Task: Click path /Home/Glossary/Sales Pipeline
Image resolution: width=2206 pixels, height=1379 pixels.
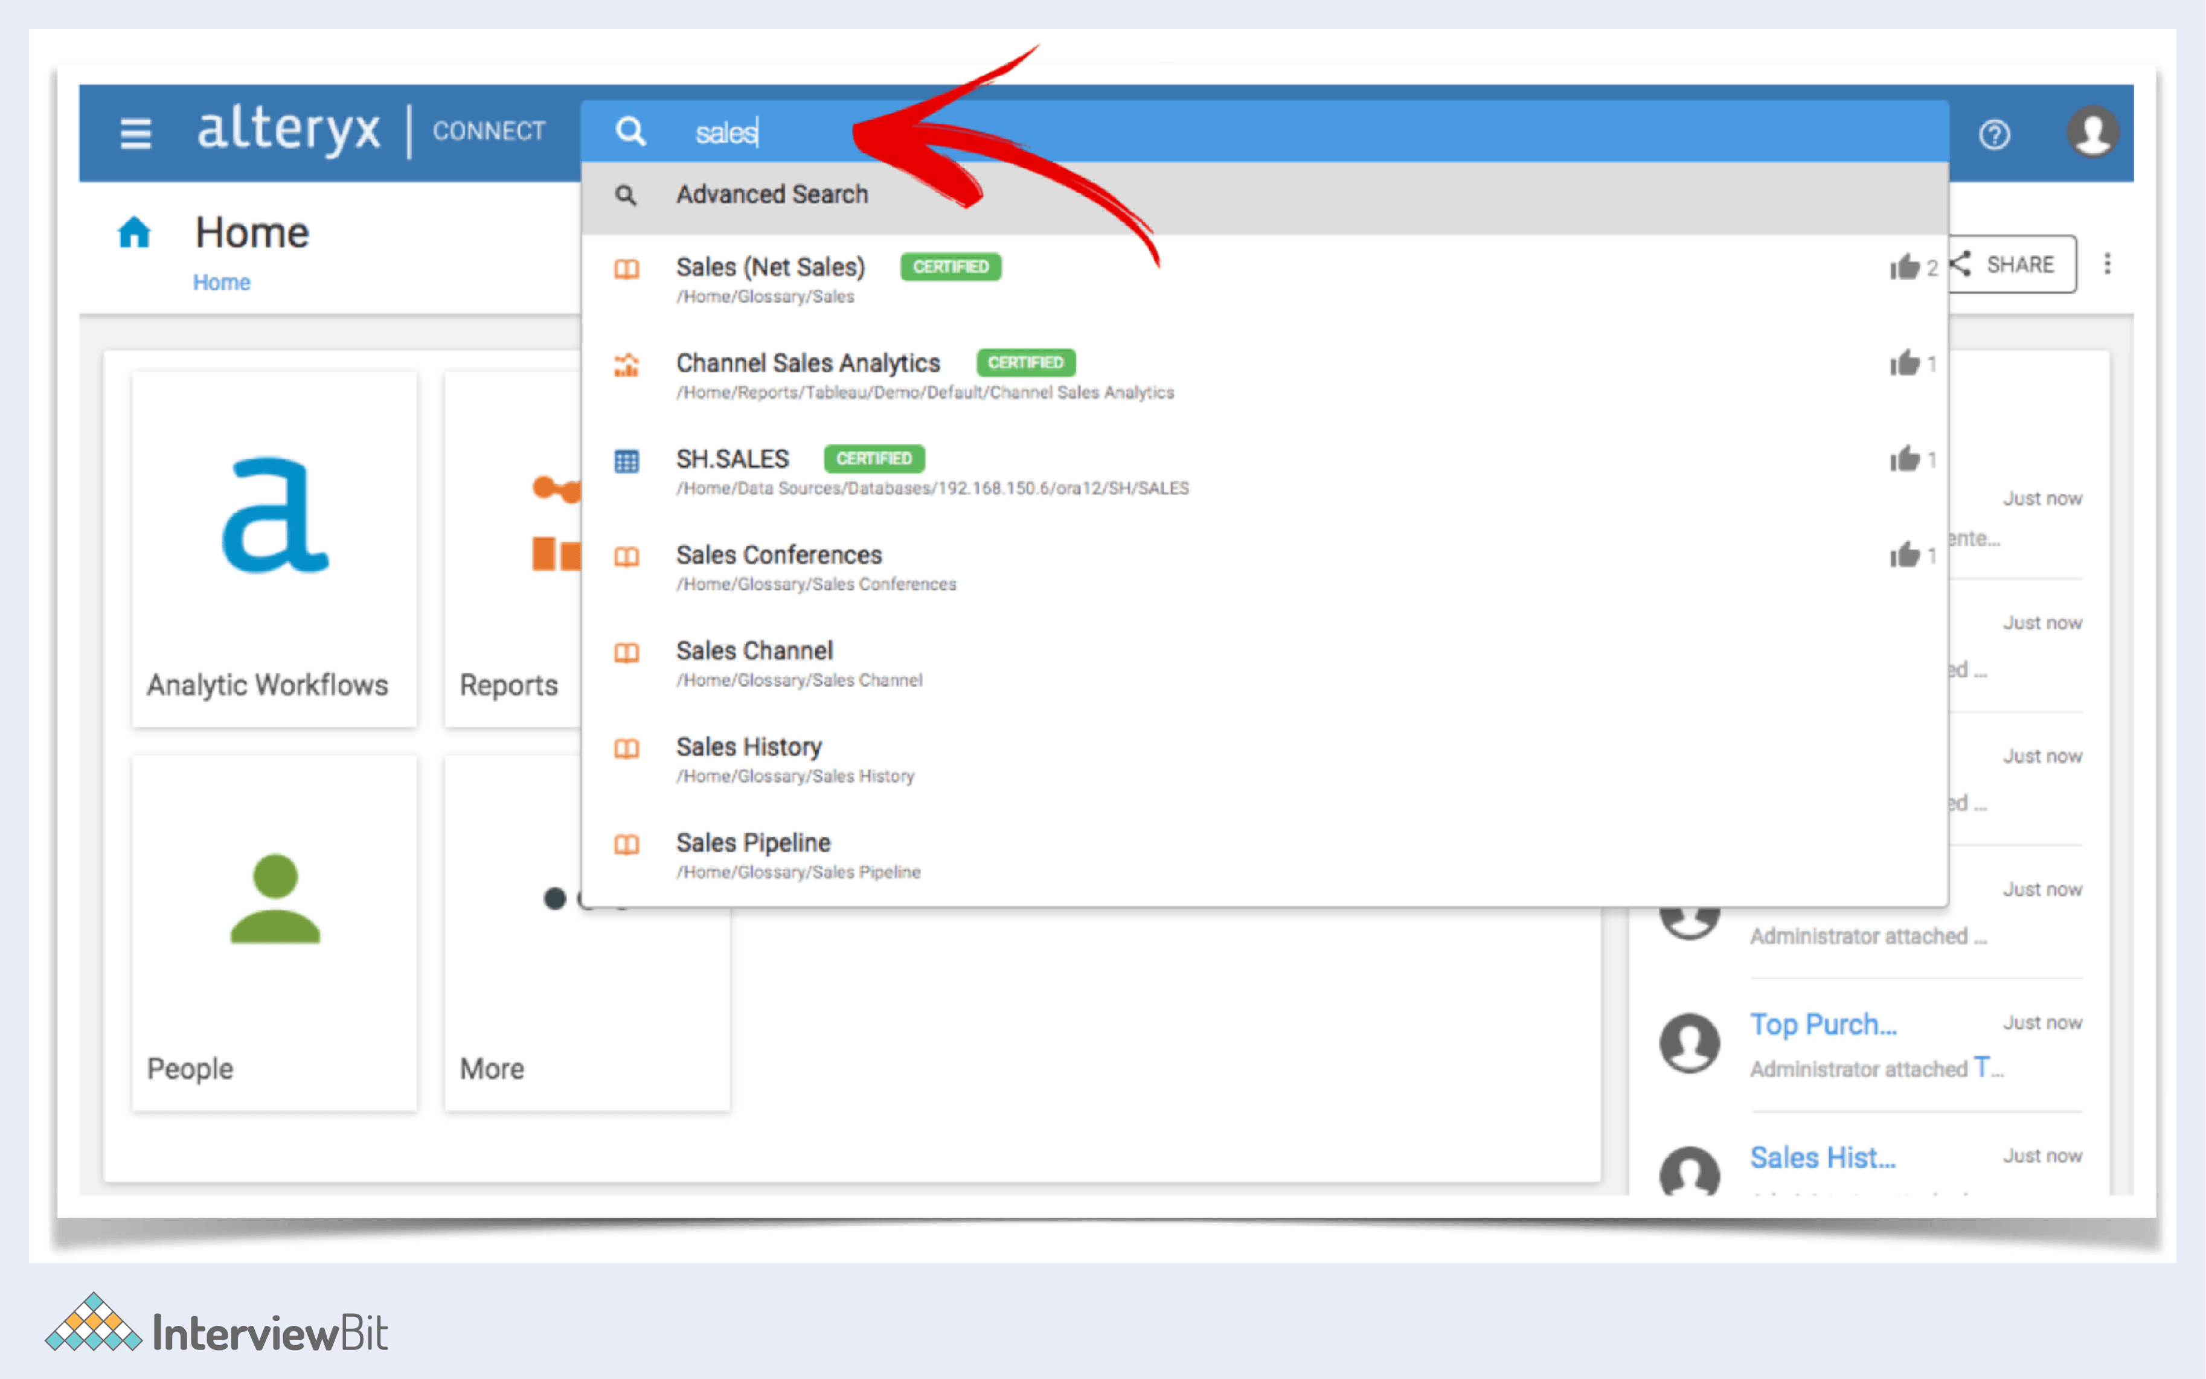Action: click(798, 872)
